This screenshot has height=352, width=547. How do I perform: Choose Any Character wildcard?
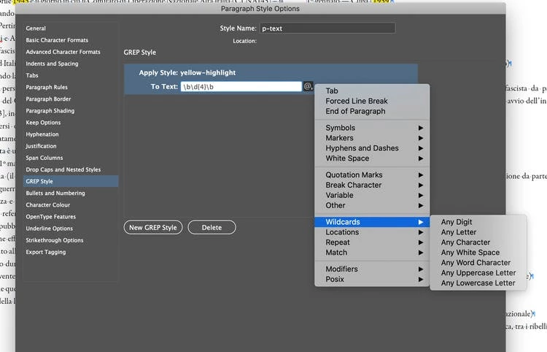click(x=478, y=242)
